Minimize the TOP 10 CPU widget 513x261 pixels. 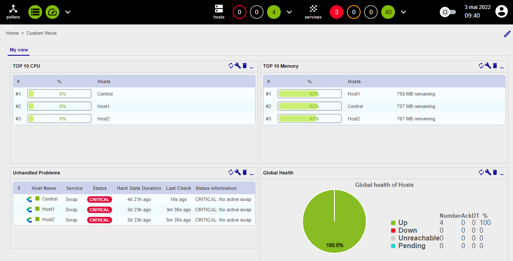coord(252,66)
